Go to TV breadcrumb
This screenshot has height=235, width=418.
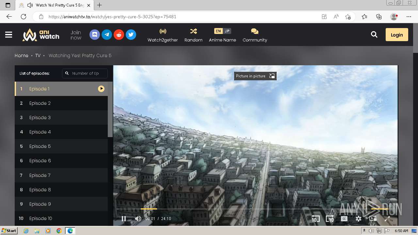(38, 55)
